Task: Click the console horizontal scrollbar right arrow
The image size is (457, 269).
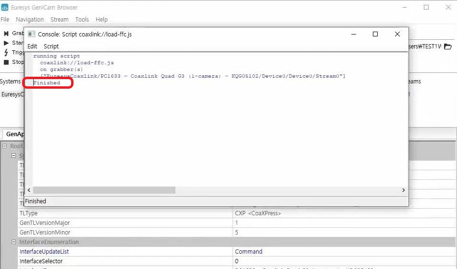Action: tap(404, 190)
